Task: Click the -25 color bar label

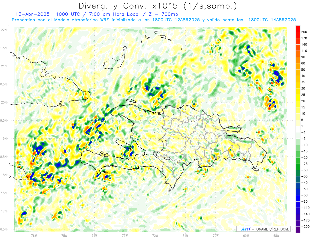Action: click(304, 164)
